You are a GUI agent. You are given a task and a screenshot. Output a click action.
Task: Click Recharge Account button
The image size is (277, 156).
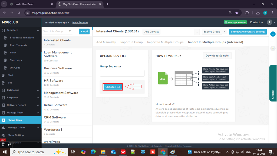[235, 22]
